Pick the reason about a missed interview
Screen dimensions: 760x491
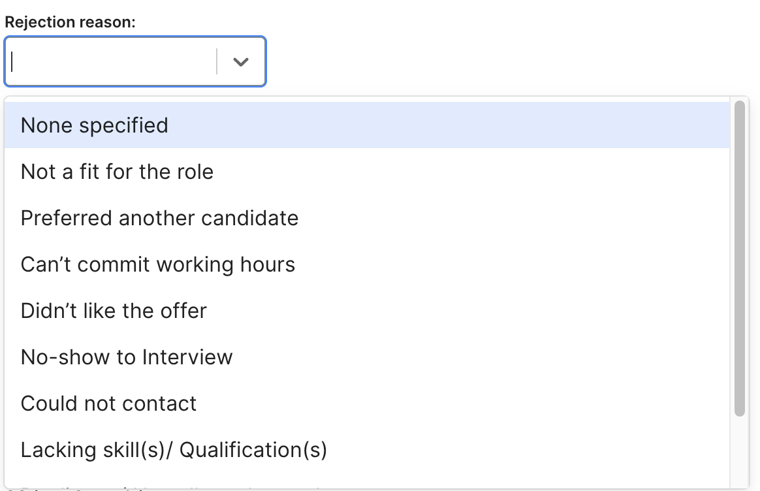(127, 357)
